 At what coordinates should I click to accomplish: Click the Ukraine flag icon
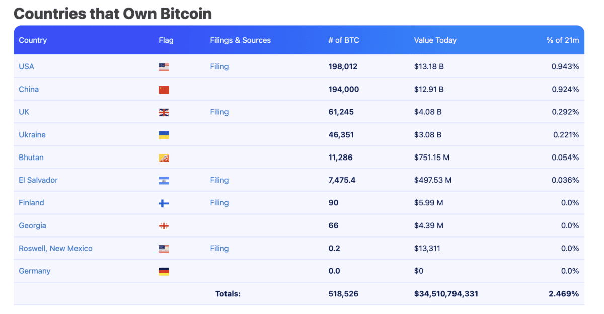pos(164,134)
